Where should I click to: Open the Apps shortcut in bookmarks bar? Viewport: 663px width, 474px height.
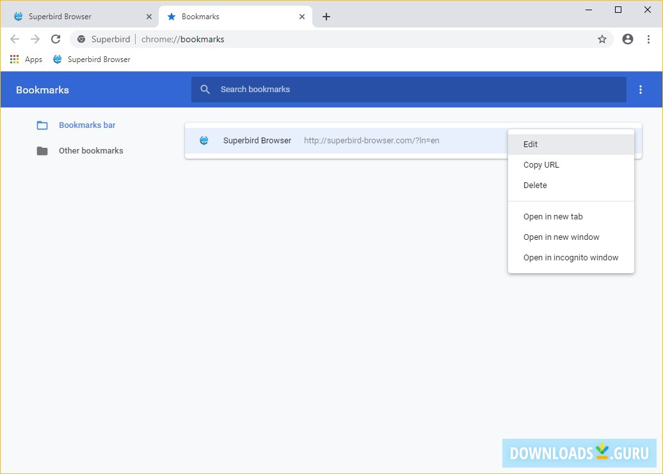coord(26,59)
